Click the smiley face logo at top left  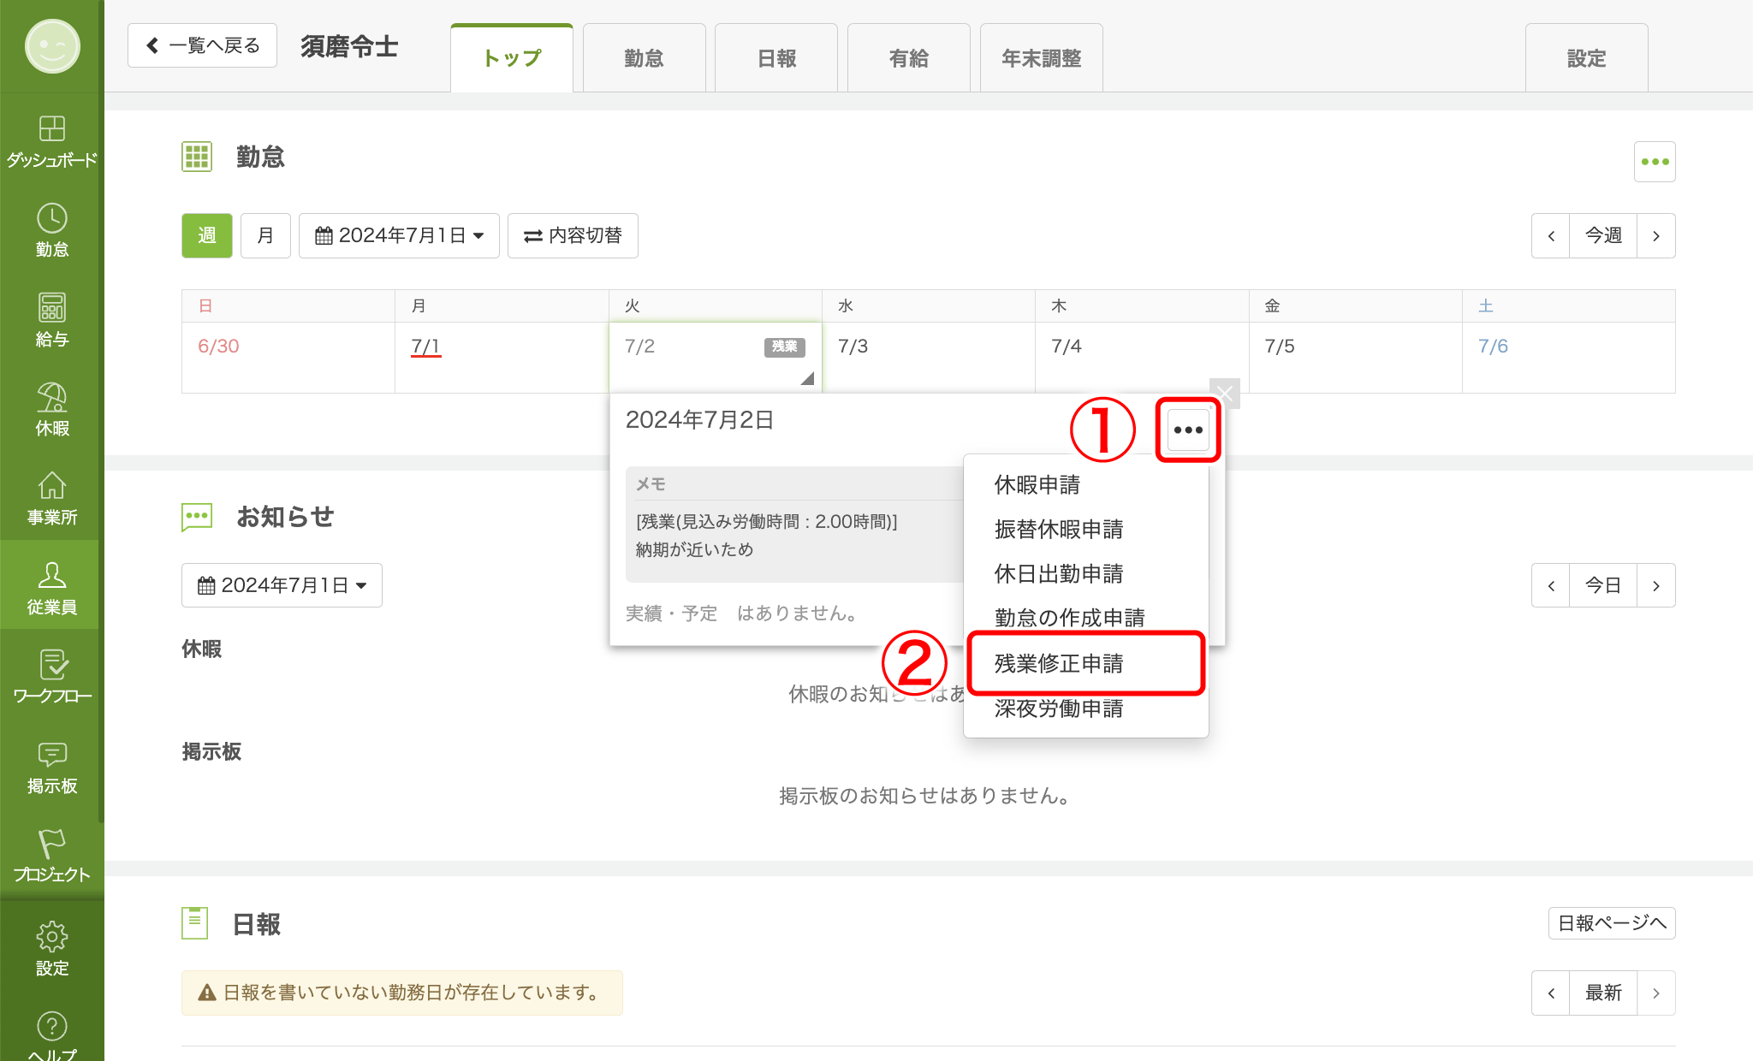pos(51,46)
